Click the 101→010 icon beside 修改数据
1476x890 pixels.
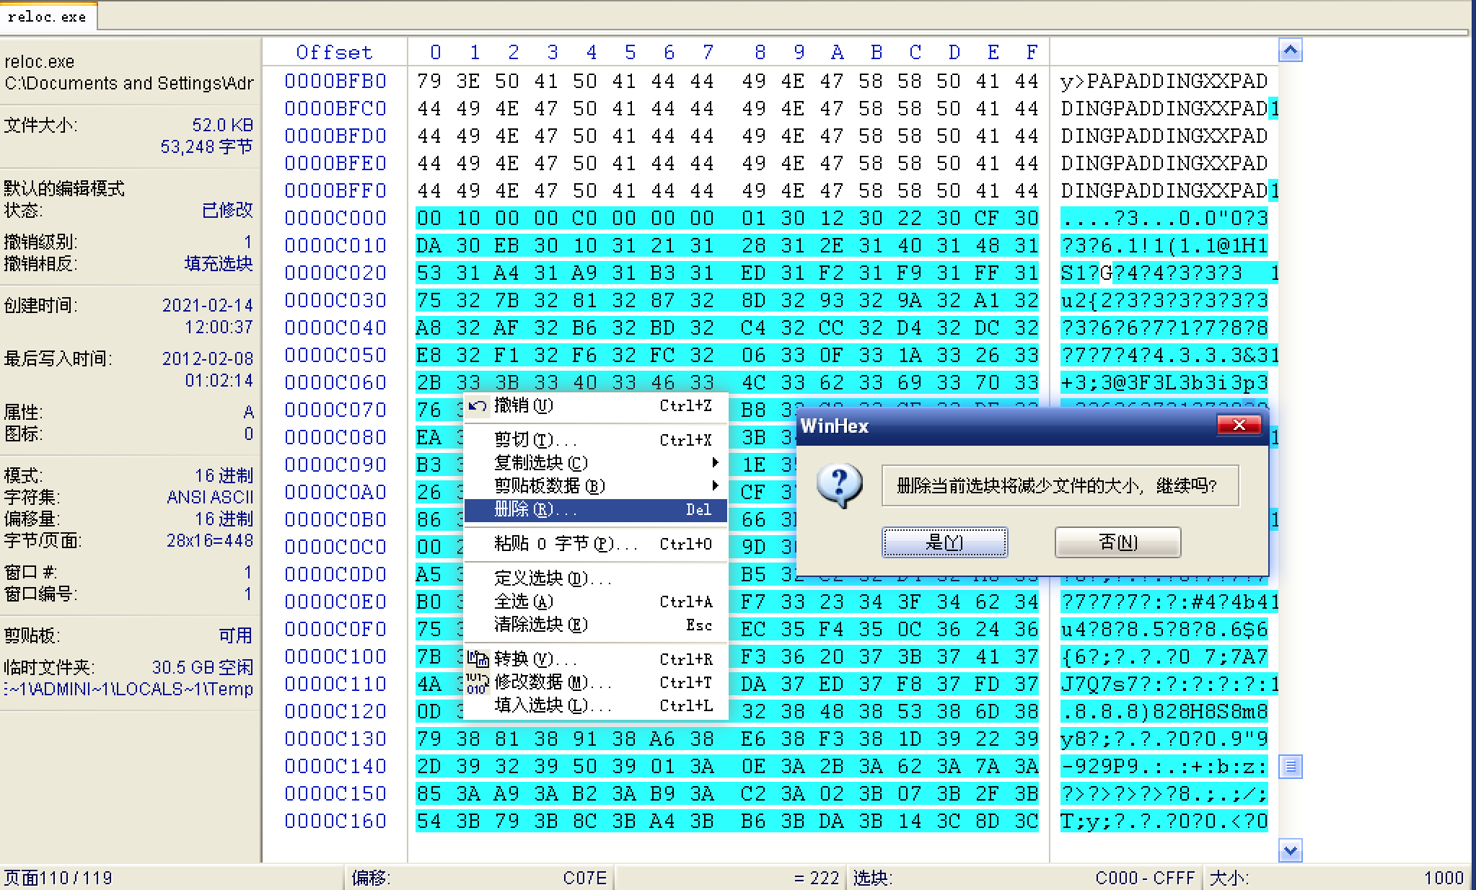point(475,682)
